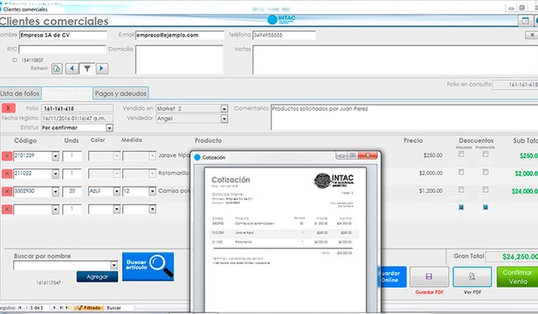Select the tab between Lista and Pagos

point(67,93)
